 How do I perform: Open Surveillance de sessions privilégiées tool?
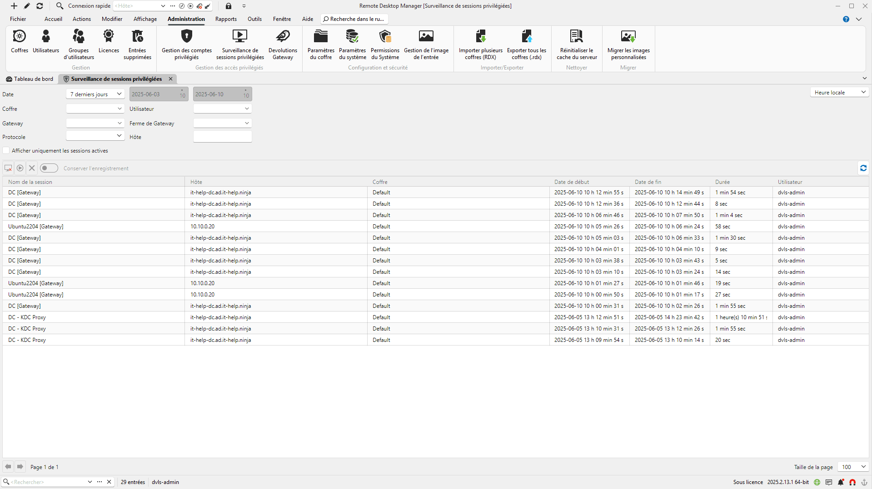coord(240,44)
